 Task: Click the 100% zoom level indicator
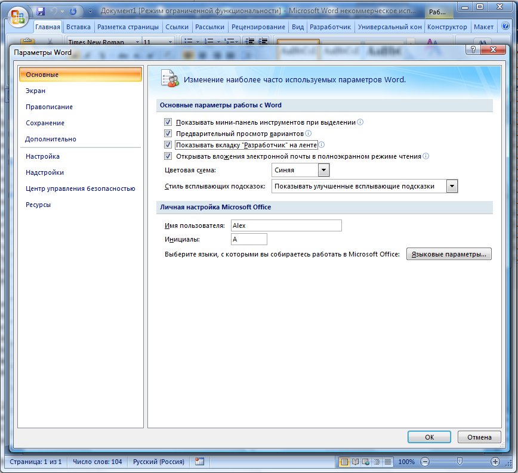[x=406, y=462]
